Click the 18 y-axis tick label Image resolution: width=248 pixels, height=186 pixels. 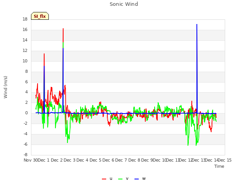coord(25,19)
